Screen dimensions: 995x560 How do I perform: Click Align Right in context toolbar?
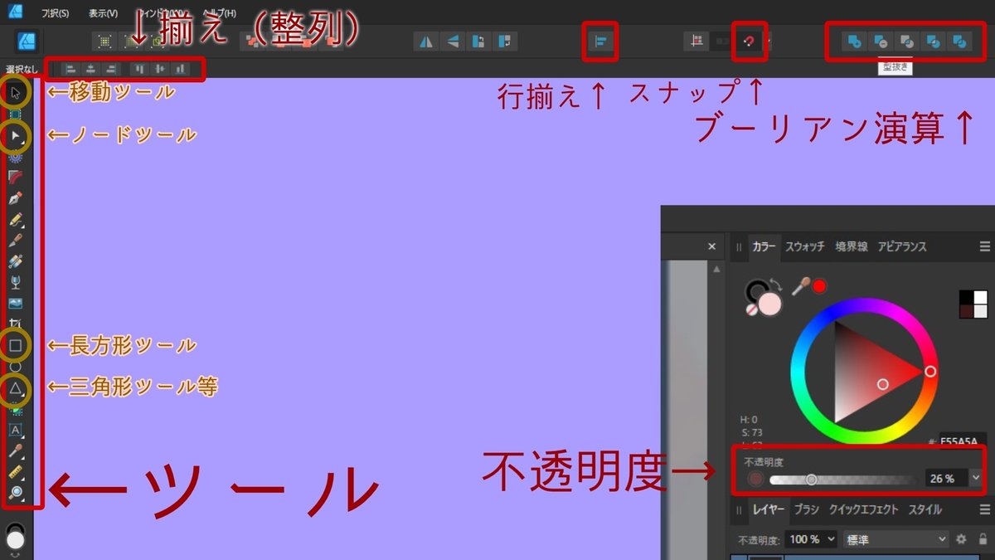pos(111,69)
